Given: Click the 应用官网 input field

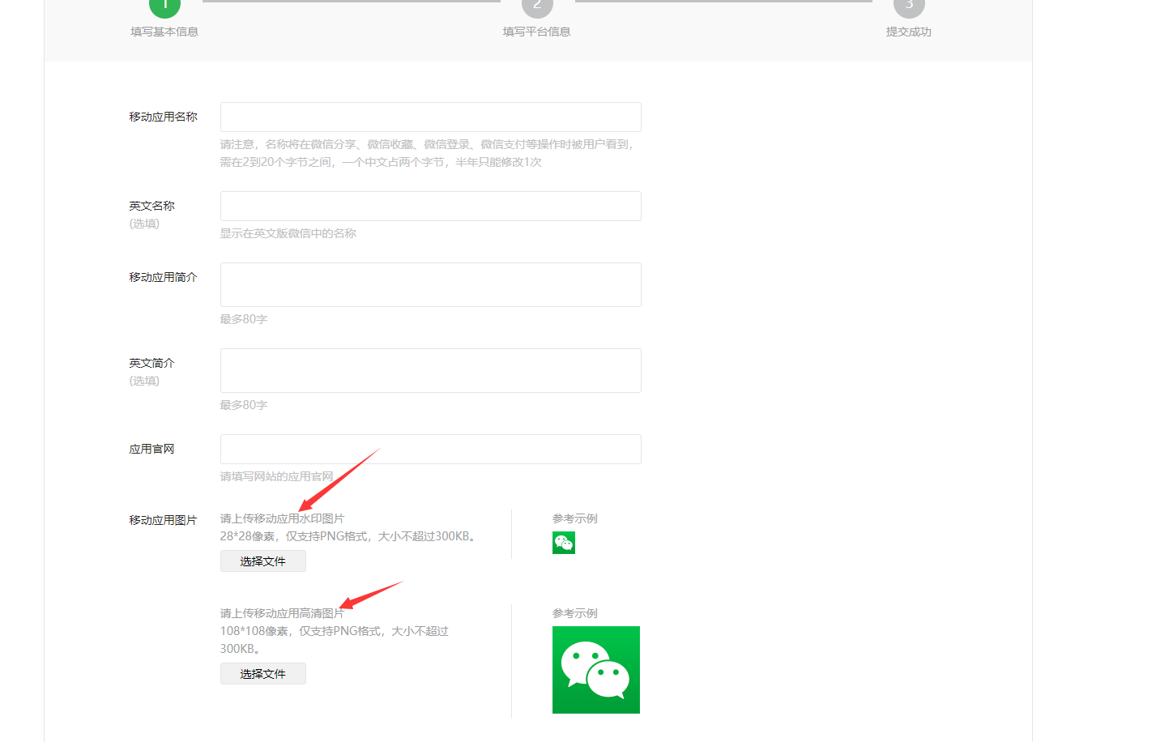Looking at the screenshot, I should click(431, 450).
